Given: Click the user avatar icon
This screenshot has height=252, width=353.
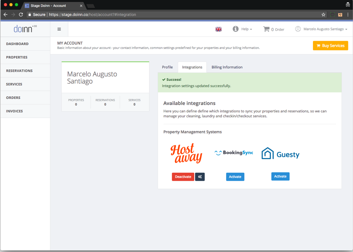Looking at the screenshot, I should point(298,29).
